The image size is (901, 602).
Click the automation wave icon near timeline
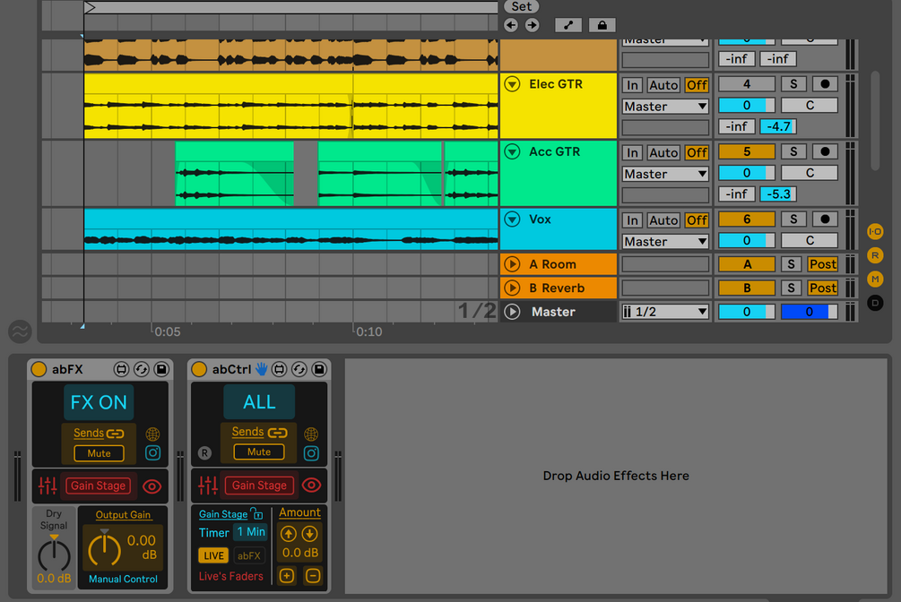pyautogui.click(x=20, y=331)
